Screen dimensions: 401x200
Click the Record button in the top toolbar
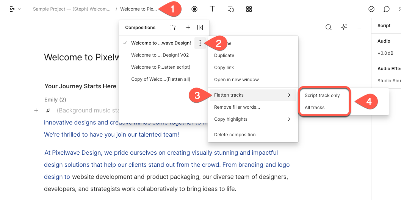point(194,9)
